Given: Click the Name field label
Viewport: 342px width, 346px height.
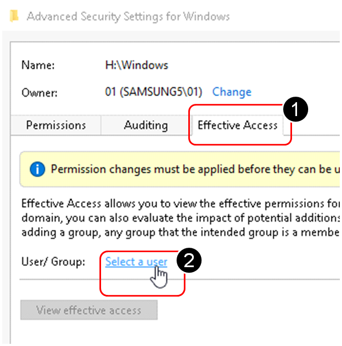Looking at the screenshot, I should click(x=38, y=65).
